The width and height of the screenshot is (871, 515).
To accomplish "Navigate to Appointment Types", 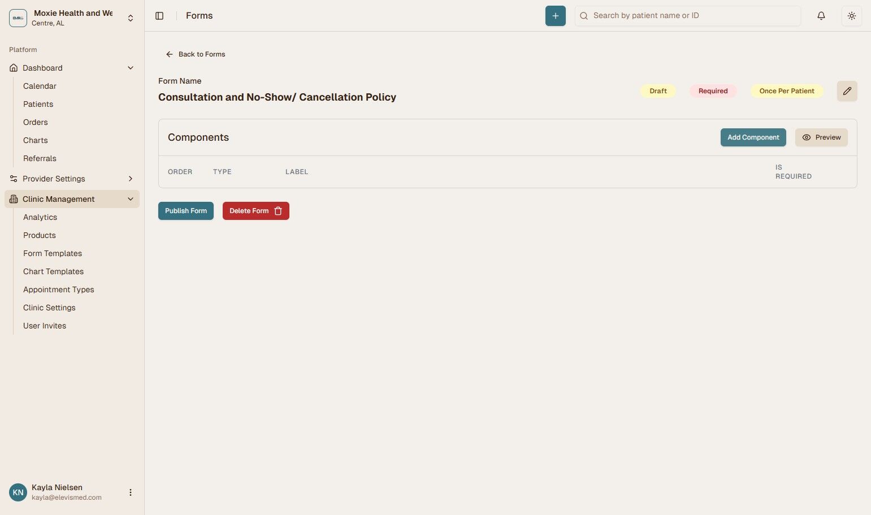I will coord(58,289).
